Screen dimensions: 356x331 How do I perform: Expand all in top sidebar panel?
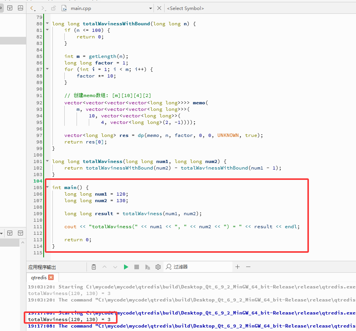[x=10, y=8]
